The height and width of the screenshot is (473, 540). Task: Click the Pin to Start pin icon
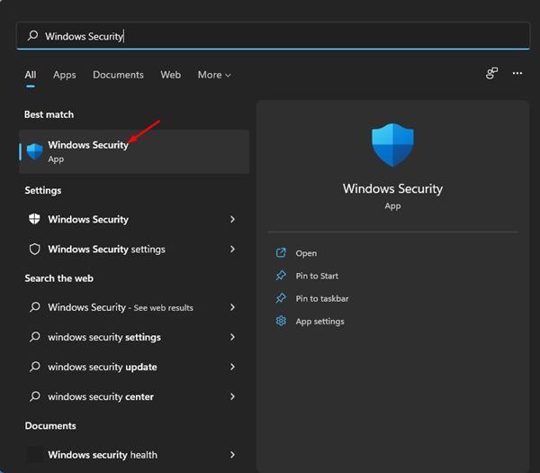tap(281, 276)
